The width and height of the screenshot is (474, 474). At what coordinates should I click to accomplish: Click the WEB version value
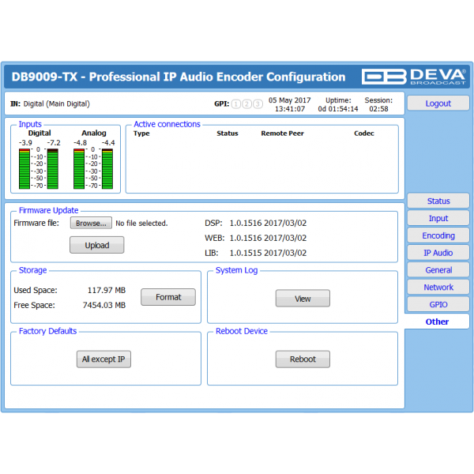tap(268, 238)
